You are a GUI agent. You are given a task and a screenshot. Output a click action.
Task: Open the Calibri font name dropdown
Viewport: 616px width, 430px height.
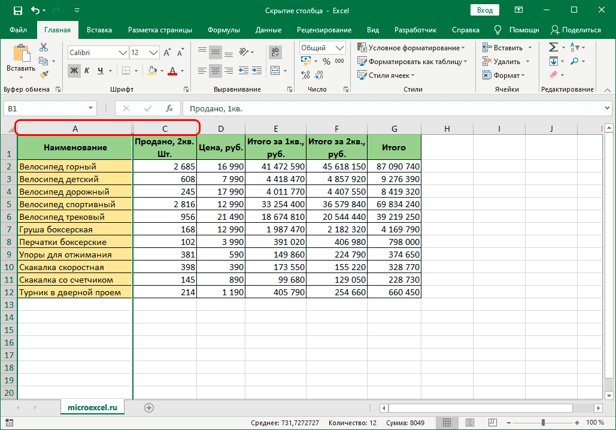click(122, 53)
